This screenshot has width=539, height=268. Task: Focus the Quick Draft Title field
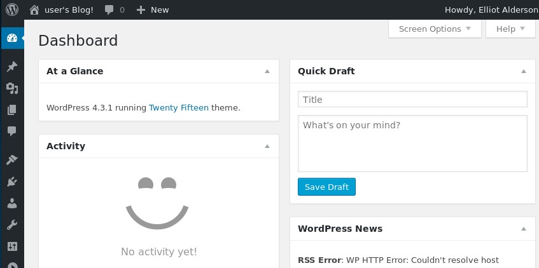pos(412,99)
